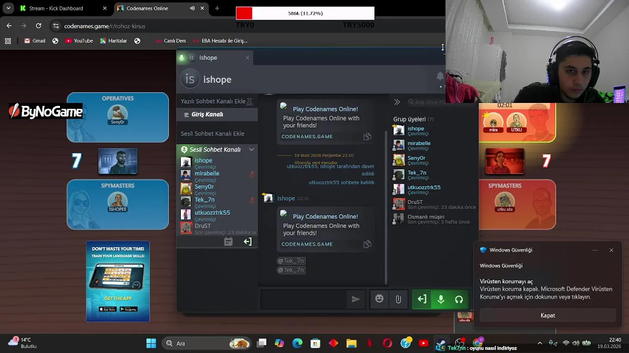Click Seny0r in voice channel list
Viewport: 629px width, 353px height.
204,187
